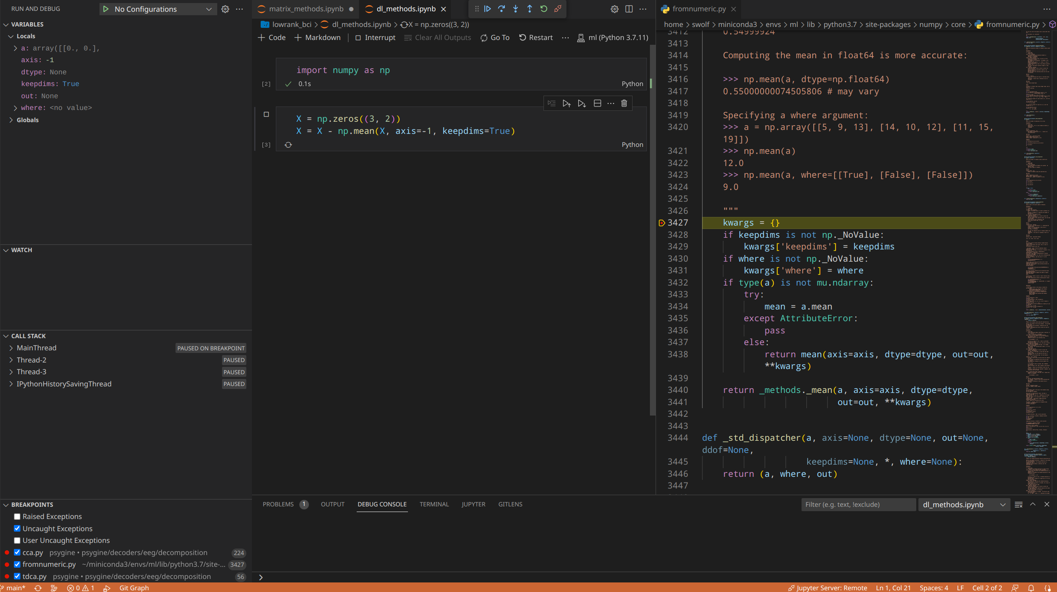Split cell icon in cell toolbar
Viewport: 1057px width, 592px height.
tap(597, 103)
